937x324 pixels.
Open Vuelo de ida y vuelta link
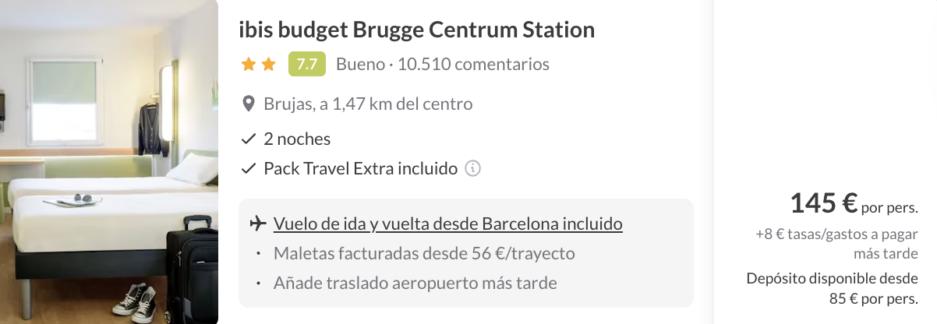pyautogui.click(x=448, y=224)
